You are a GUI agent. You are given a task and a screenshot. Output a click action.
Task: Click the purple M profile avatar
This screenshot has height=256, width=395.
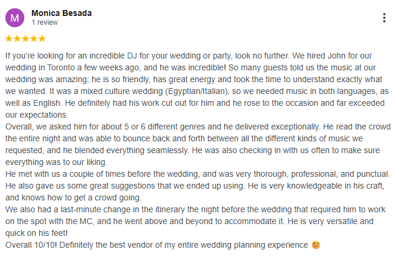click(15, 18)
